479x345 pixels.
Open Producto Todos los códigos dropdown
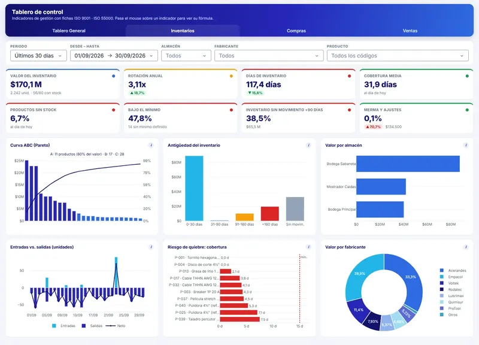click(x=398, y=56)
